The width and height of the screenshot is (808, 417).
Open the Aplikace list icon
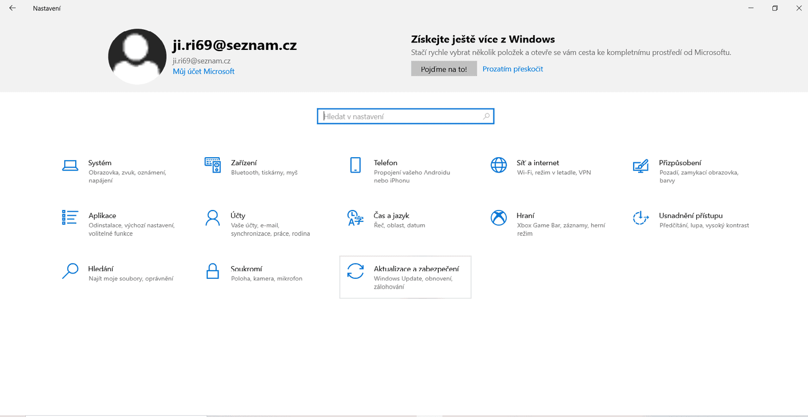click(70, 217)
